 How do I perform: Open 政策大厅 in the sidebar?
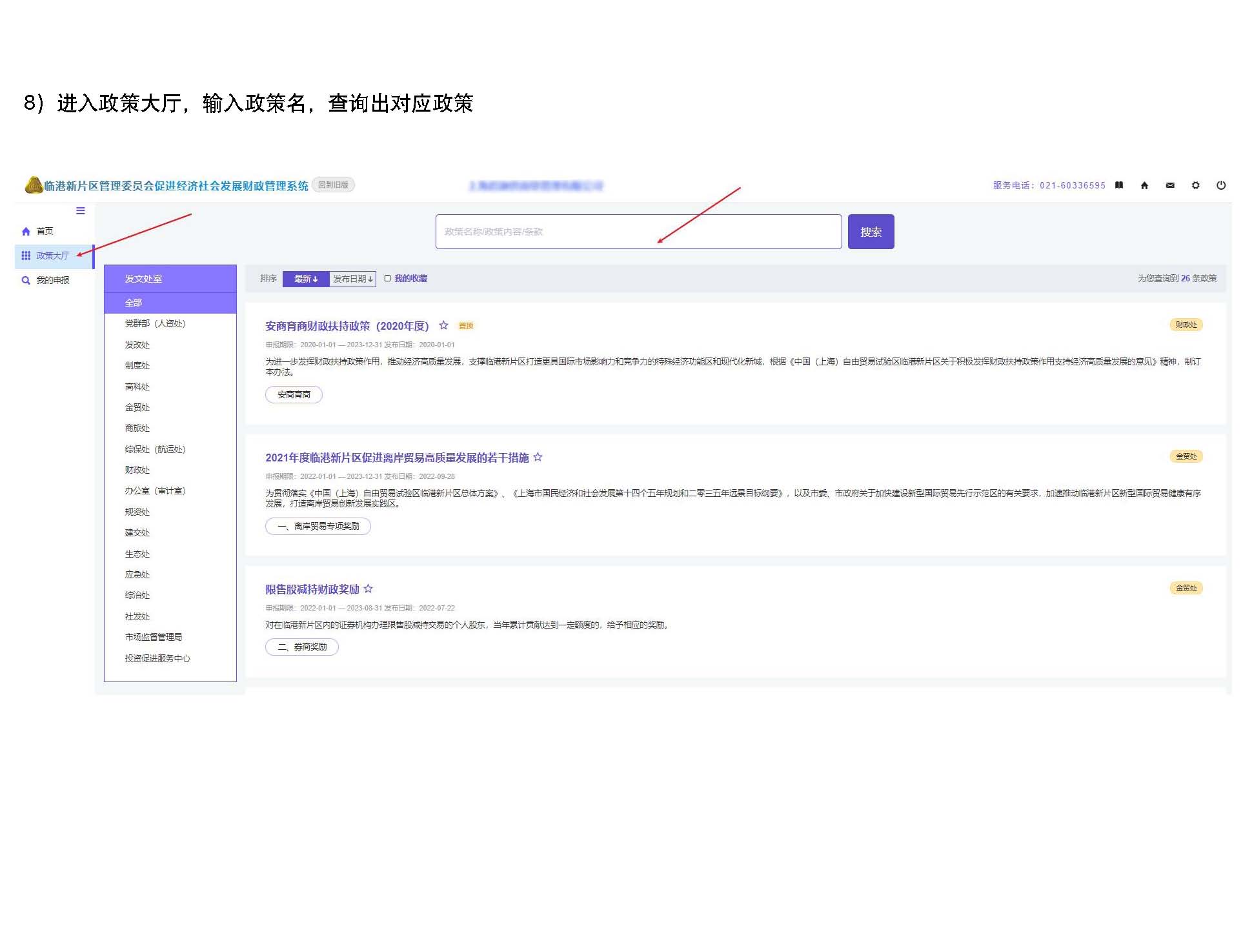[x=52, y=256]
